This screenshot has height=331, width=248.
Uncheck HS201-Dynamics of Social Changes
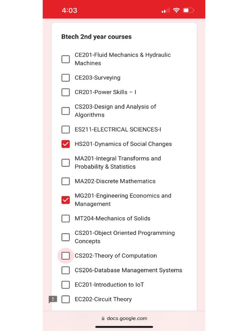[x=66, y=144]
